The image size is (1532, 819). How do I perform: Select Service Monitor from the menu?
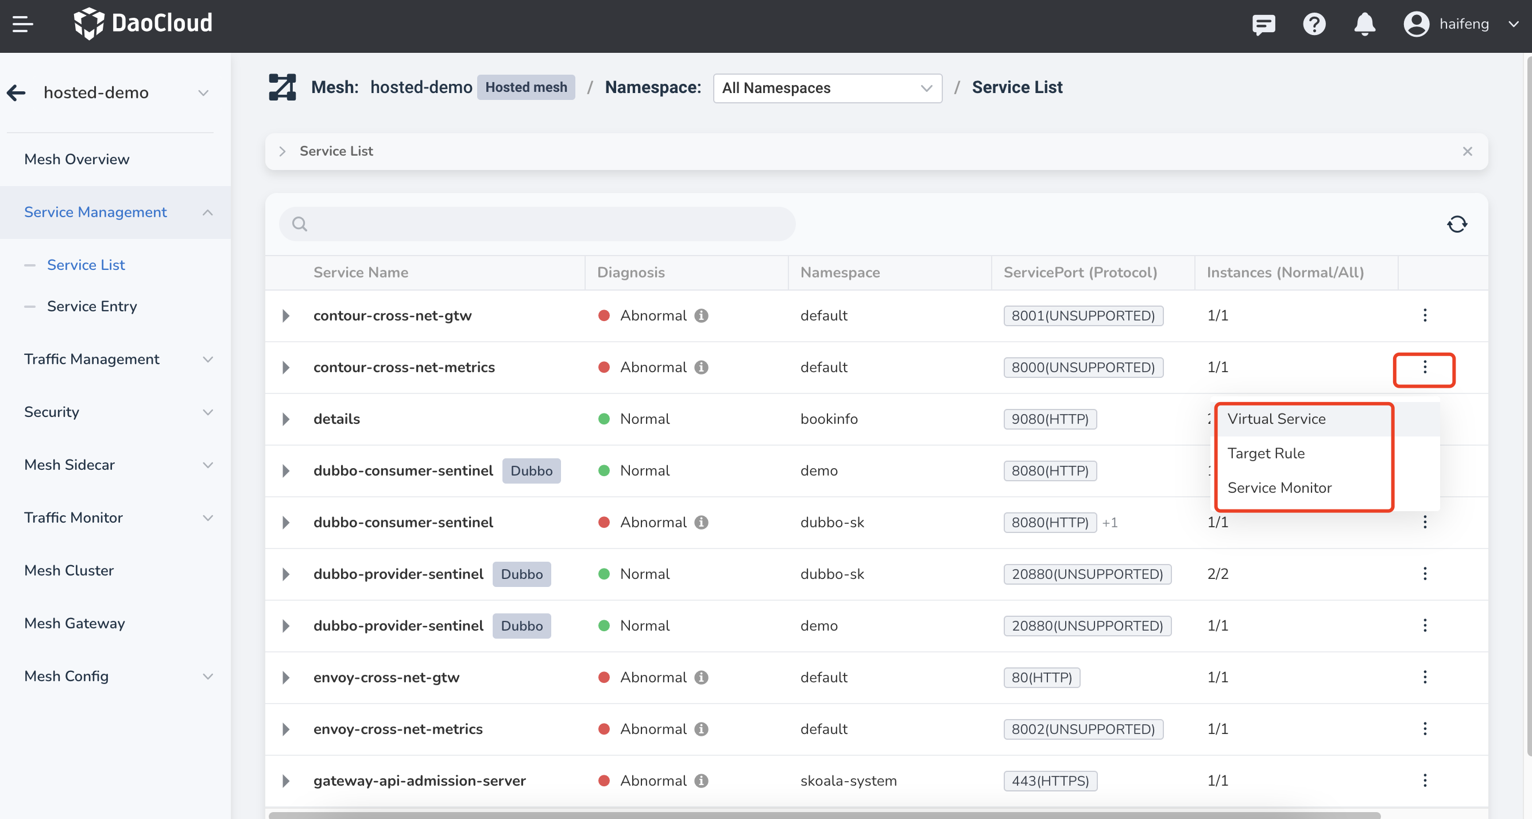click(x=1279, y=488)
